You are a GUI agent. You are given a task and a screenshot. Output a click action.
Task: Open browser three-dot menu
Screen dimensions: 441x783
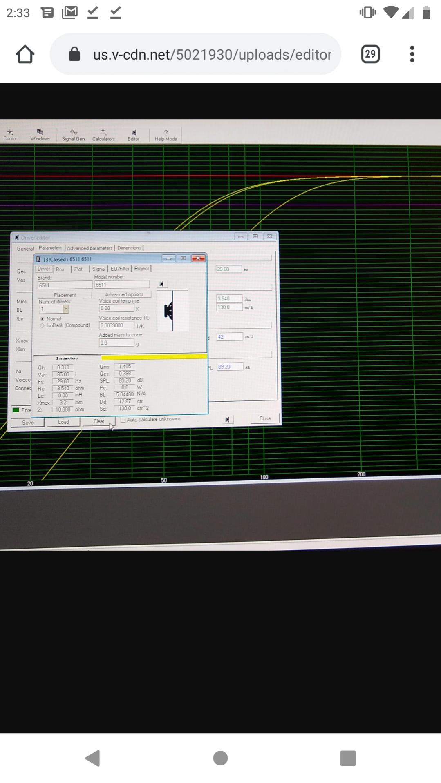(x=412, y=54)
